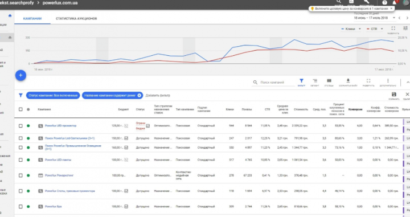Image resolution: width=410 pixels, height=217 pixels.
Task: Open chart settings adjust icon
Action: pyautogui.click(x=405, y=28)
